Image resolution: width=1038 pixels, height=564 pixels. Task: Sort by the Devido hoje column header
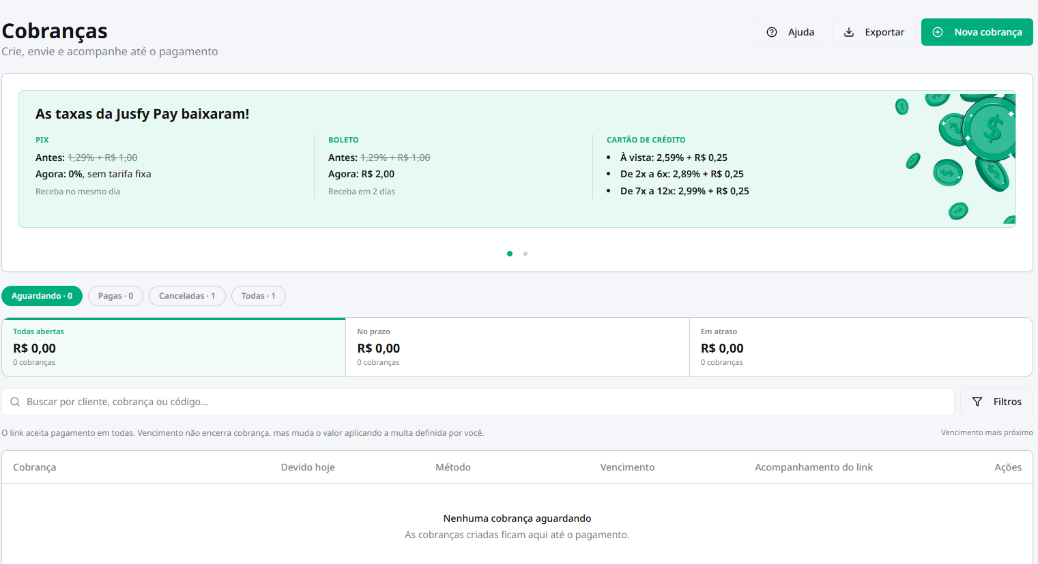click(x=308, y=467)
